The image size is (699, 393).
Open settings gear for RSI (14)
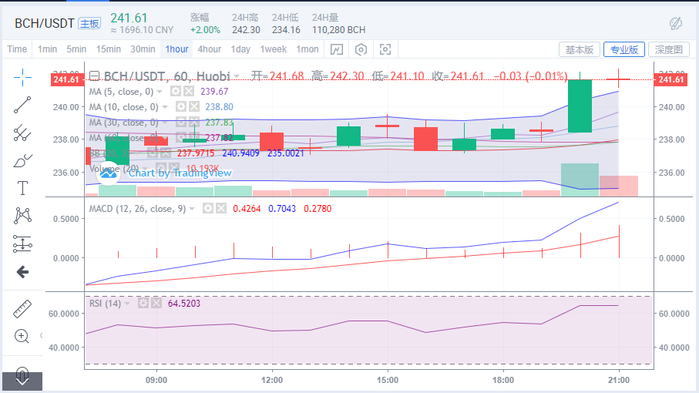point(143,304)
